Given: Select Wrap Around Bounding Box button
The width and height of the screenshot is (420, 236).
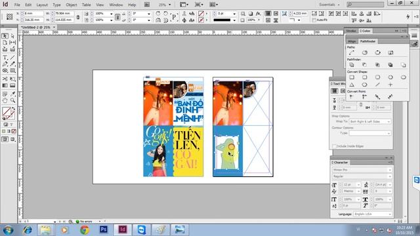Looking at the screenshot, I should pos(343,91).
